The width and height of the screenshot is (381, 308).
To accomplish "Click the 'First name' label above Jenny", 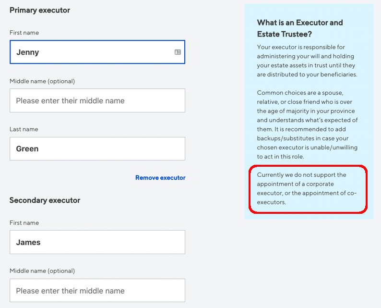I will pos(24,33).
